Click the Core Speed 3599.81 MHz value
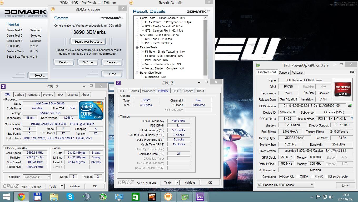 point(35,153)
